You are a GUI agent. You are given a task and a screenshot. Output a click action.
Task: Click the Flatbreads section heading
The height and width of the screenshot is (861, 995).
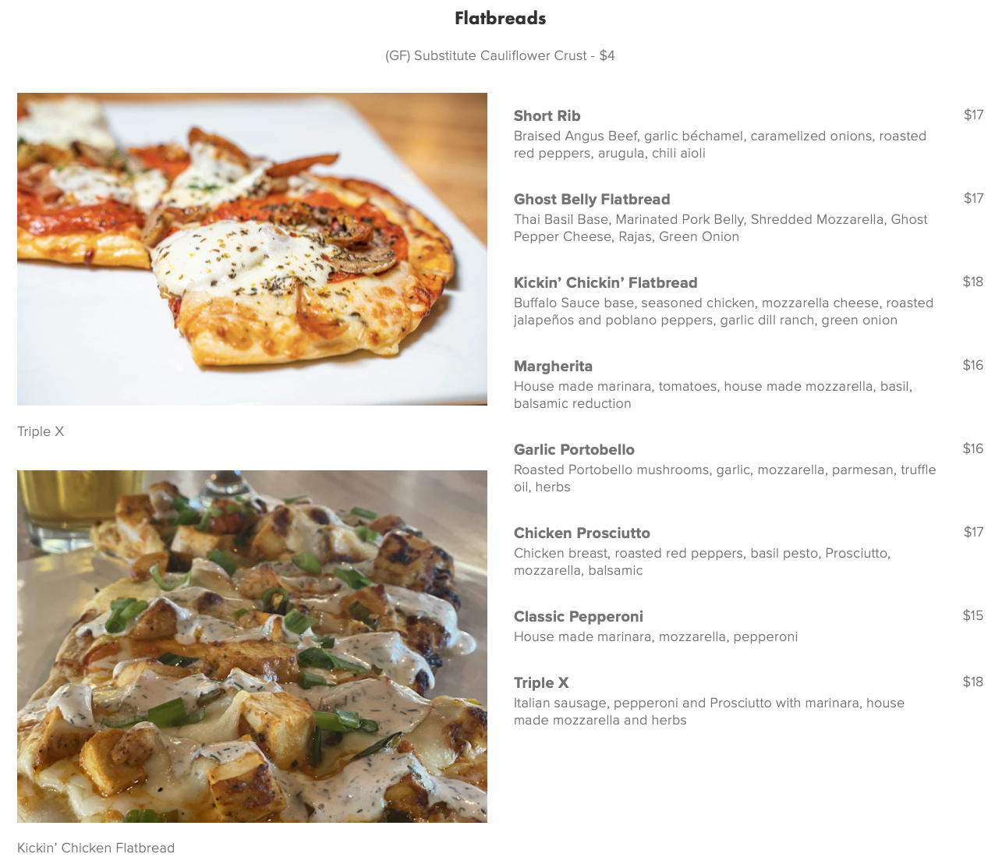click(x=500, y=18)
